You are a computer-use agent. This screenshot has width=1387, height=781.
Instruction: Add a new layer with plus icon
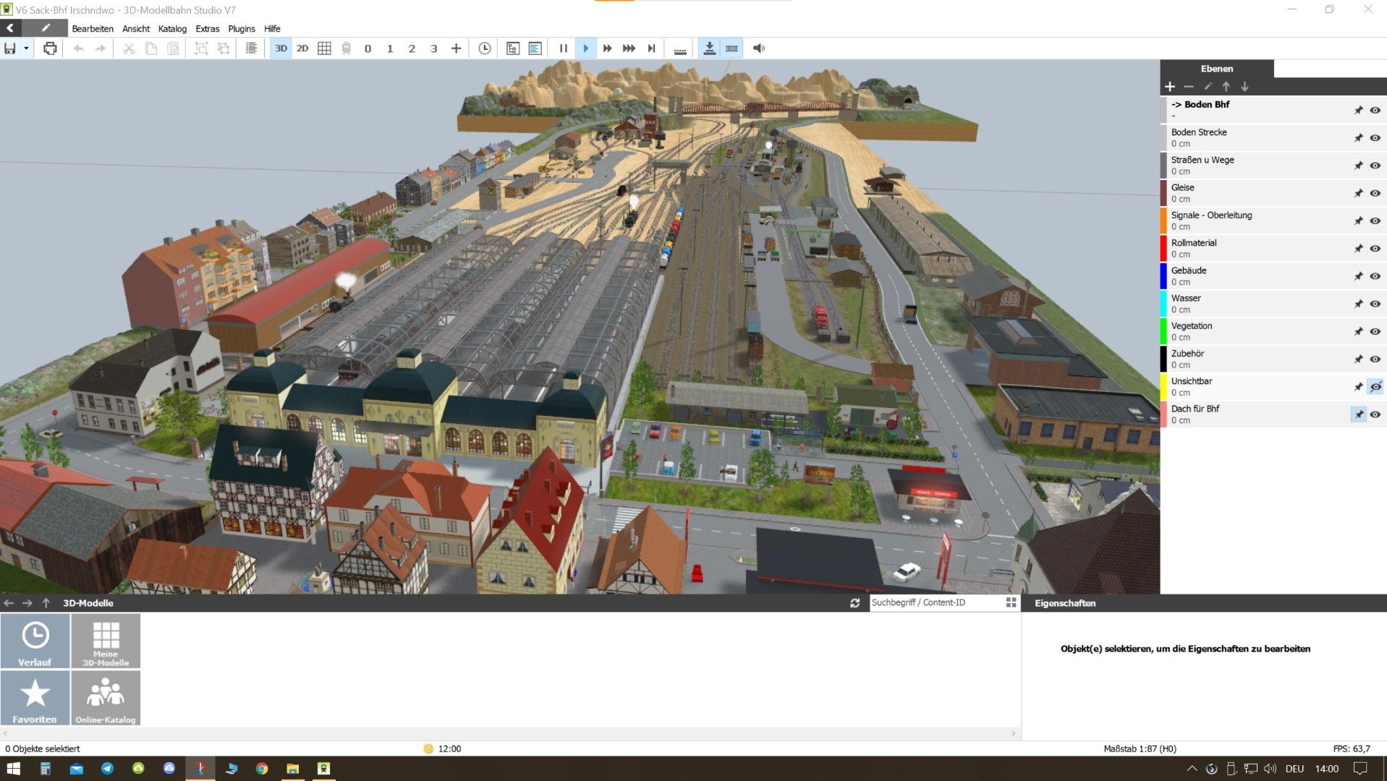[x=1170, y=87]
